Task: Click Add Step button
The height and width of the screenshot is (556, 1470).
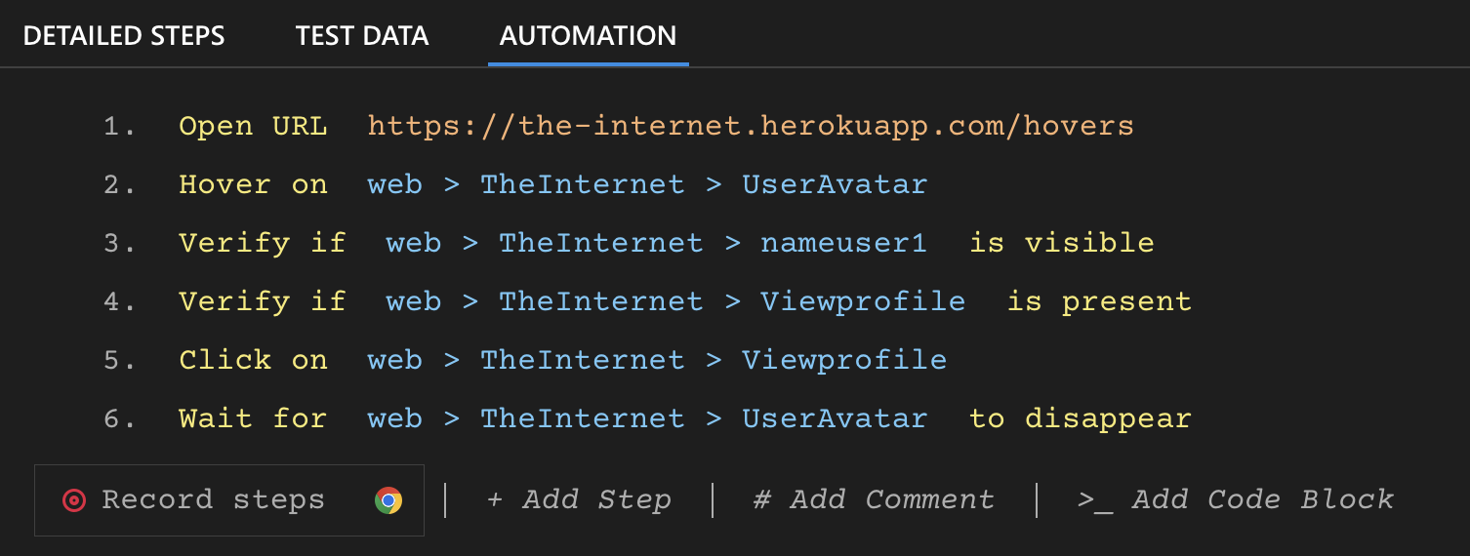Action: coord(579,500)
